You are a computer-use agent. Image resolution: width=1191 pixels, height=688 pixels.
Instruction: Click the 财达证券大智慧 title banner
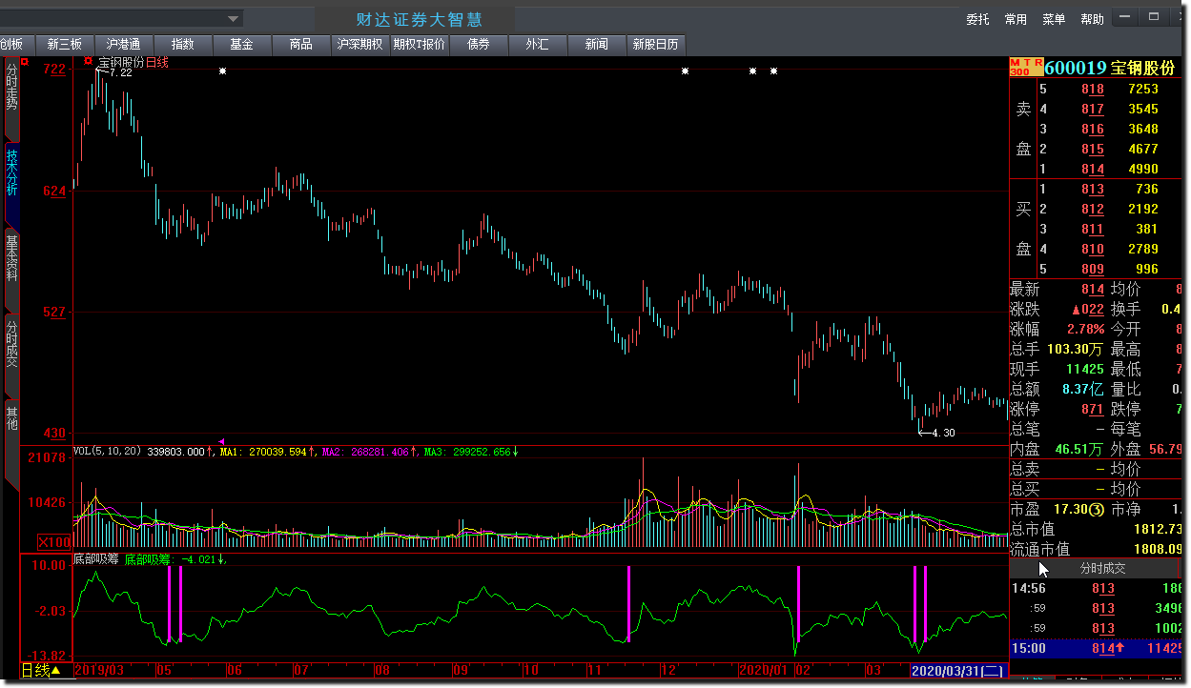[419, 19]
